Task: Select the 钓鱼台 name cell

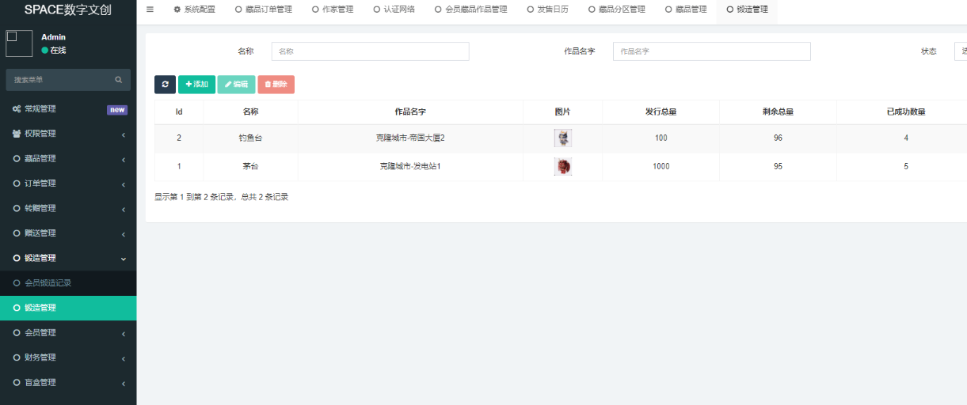Action: click(250, 138)
